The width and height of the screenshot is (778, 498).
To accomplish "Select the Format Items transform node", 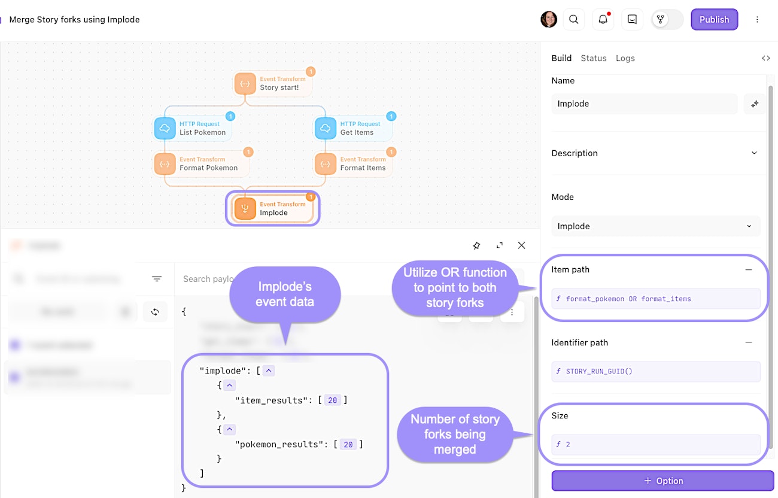I will [x=354, y=164].
